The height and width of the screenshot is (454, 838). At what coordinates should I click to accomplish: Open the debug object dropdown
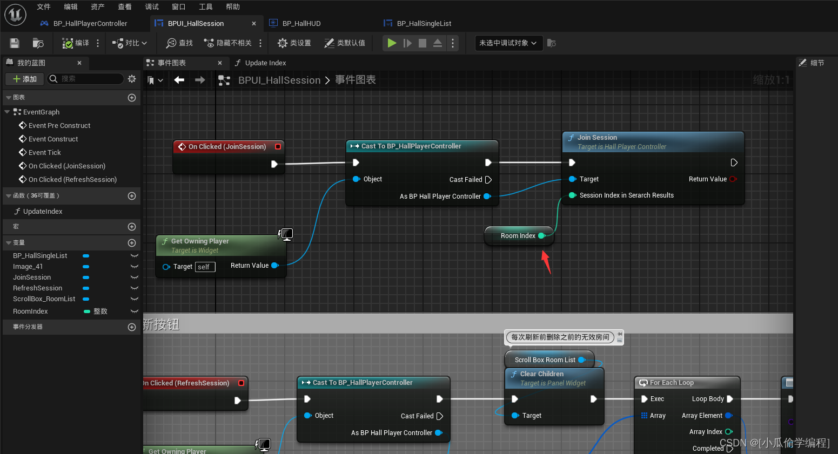click(508, 43)
